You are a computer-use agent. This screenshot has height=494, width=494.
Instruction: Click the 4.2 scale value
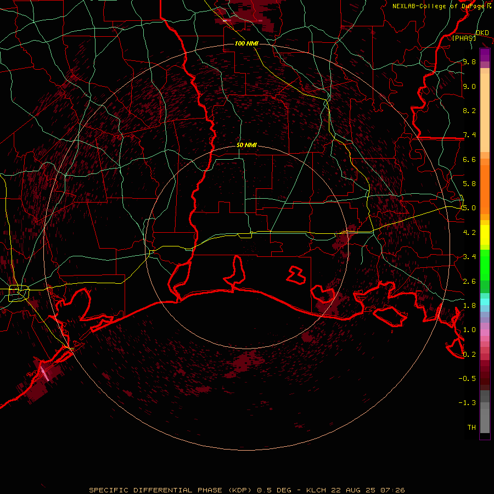click(x=469, y=233)
